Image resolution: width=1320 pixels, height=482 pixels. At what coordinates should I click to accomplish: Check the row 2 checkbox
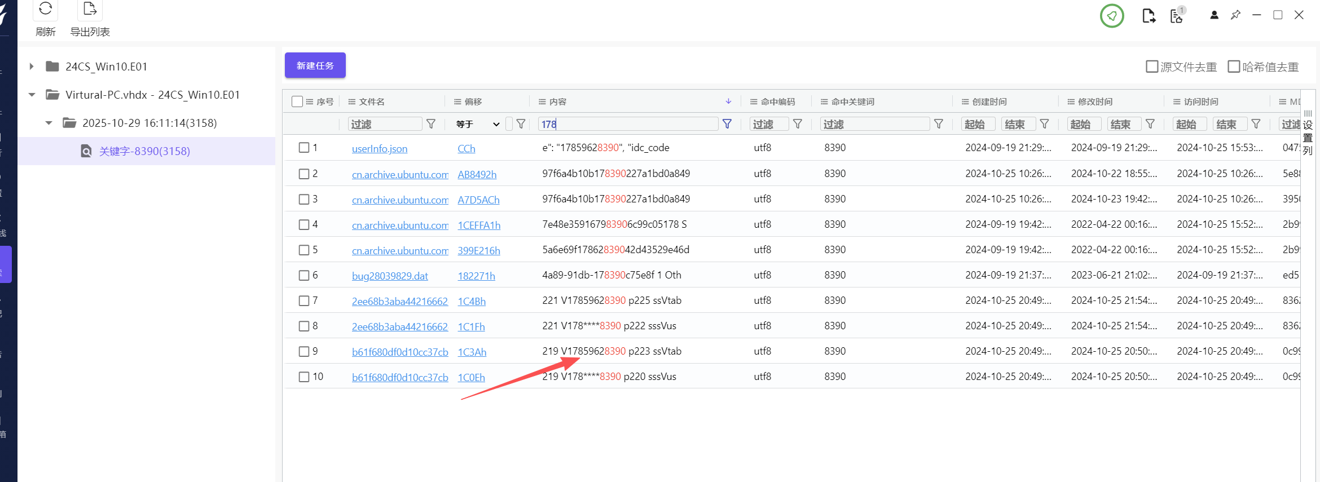point(304,174)
